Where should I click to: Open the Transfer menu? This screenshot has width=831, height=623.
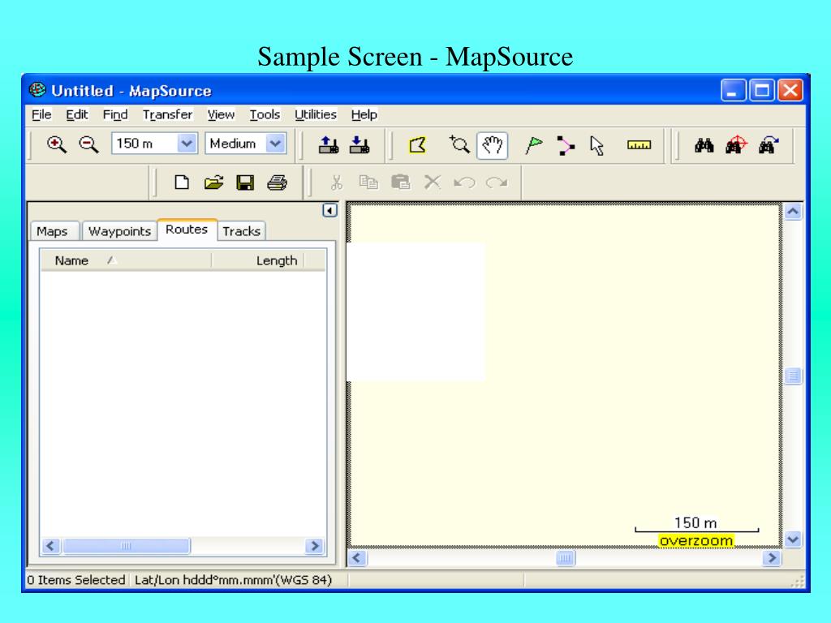[167, 114]
